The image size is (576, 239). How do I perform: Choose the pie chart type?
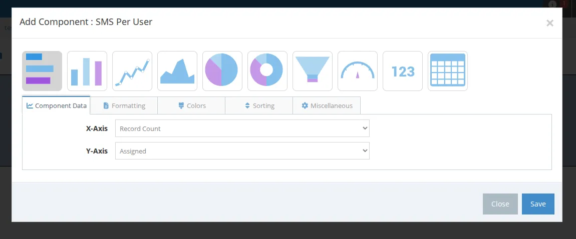pyautogui.click(x=222, y=70)
